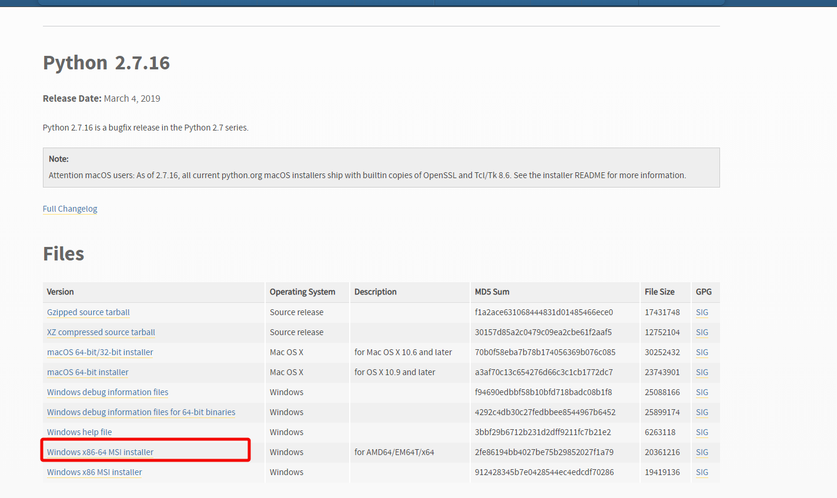
Task: Open the macOS 64-bit/32-bit installer link
Action: coord(99,352)
